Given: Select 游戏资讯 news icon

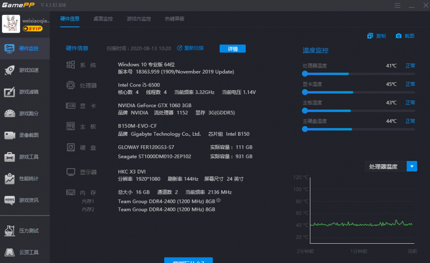Looking at the screenshot, I should click(10, 200).
